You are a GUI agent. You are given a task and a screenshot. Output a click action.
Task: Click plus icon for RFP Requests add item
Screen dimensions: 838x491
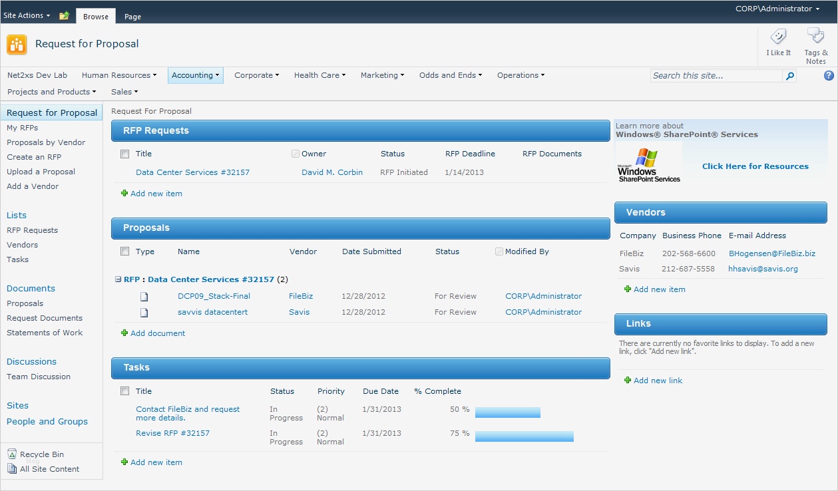[124, 194]
